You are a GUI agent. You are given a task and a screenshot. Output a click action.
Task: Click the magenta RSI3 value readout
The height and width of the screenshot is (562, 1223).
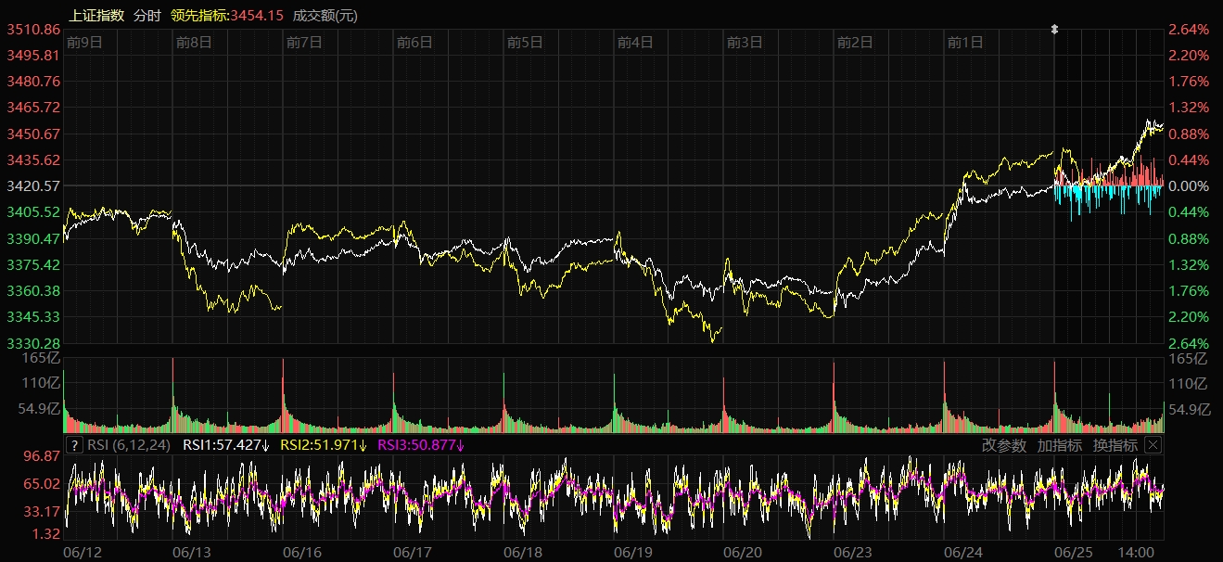421,445
